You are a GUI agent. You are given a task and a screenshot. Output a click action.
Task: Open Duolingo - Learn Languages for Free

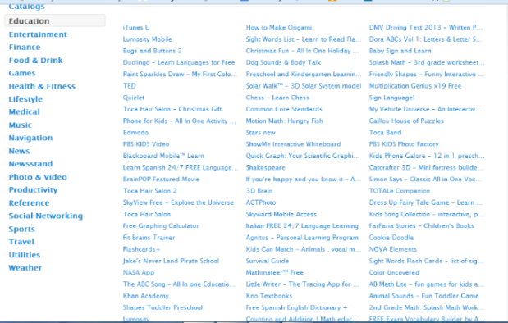pos(179,62)
